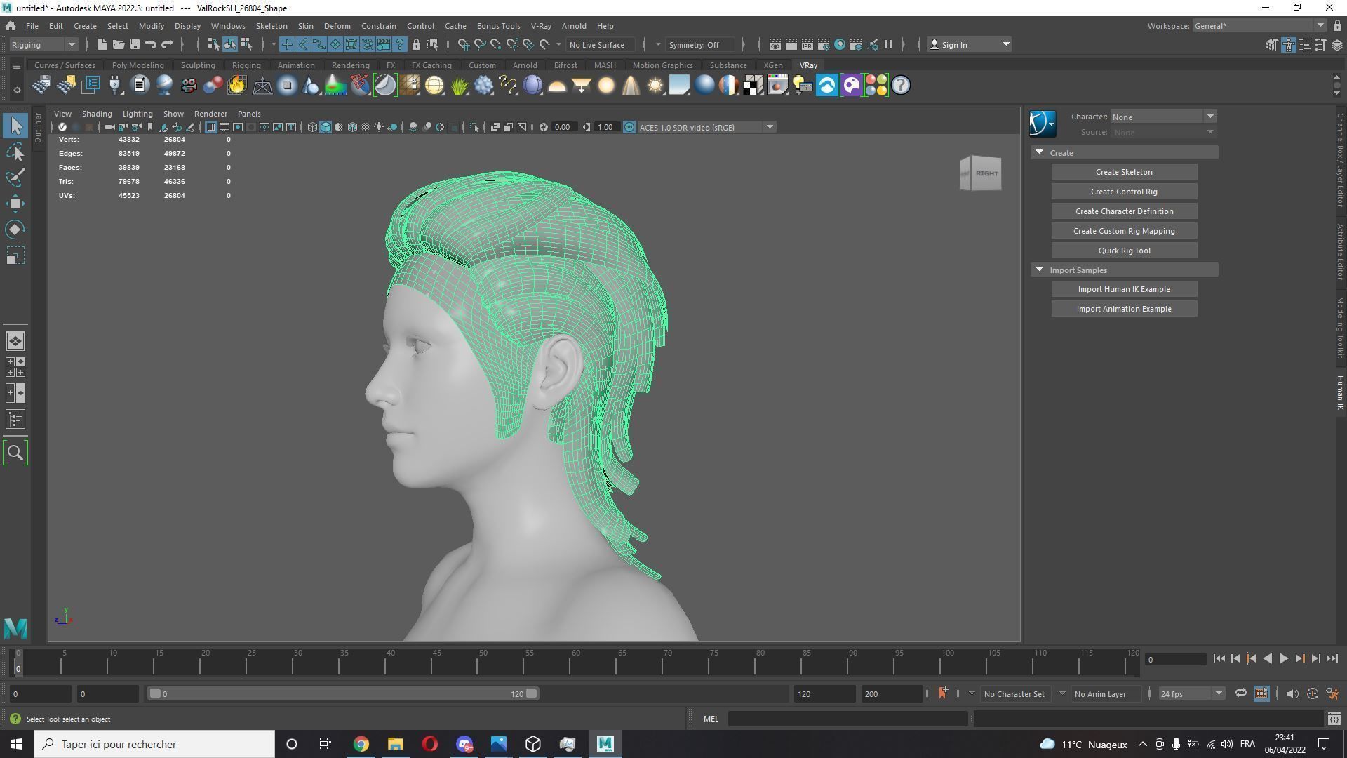Viewport: 1347px width, 758px height.
Task: Choose the Scale tool in toolbox
Action: click(15, 255)
